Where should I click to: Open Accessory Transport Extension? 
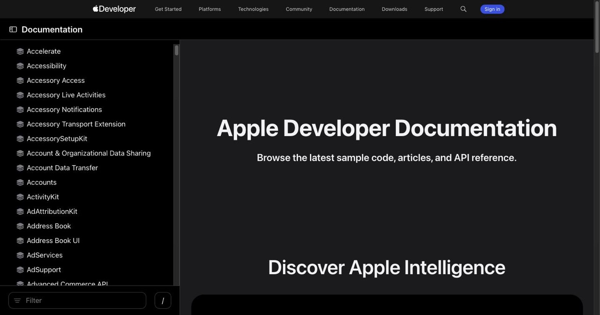pos(76,124)
